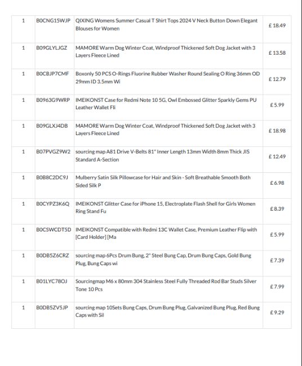Click the Mulberry Satin Silk Pillowcase description
Image resolution: width=302 pixels, height=366 pixels.
tap(163, 181)
